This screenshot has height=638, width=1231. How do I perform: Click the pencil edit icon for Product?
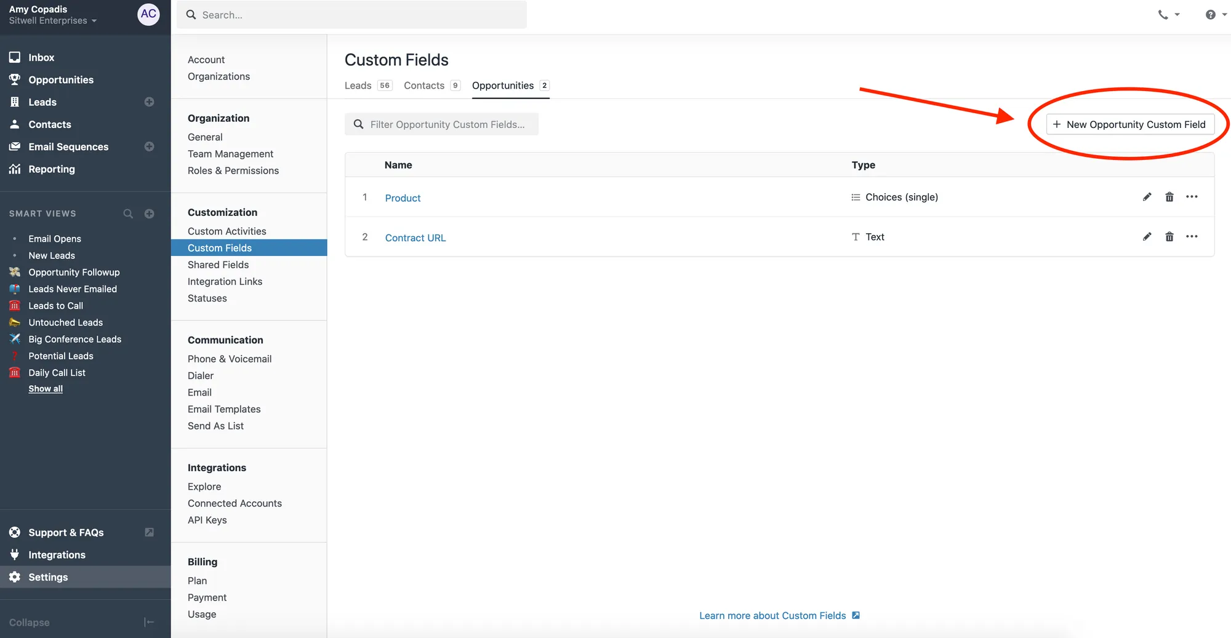pyautogui.click(x=1147, y=197)
